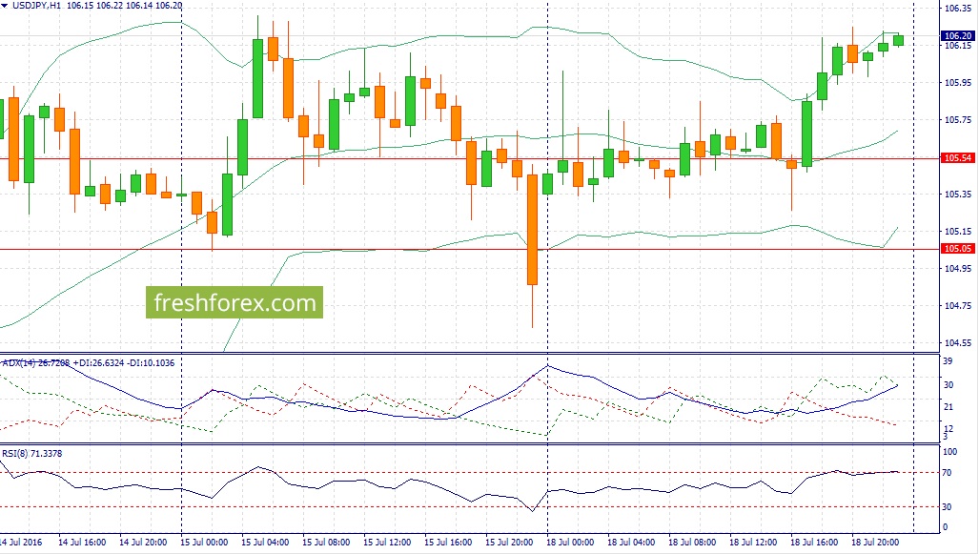Screen dimensions: 979x554
Task: Click the 105.35 price scale value
Action: [958, 195]
